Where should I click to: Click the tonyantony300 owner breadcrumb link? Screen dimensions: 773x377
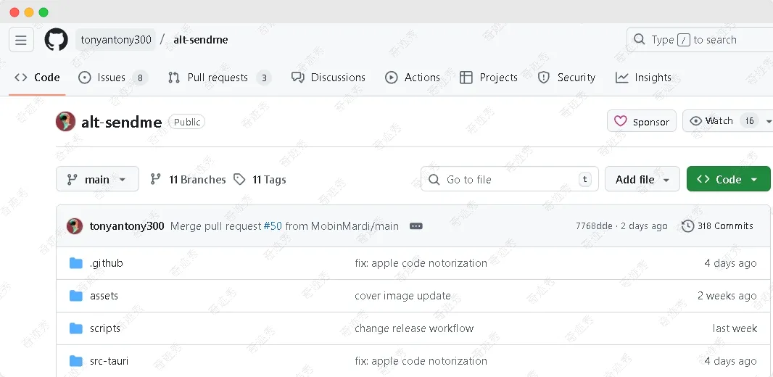(x=116, y=40)
